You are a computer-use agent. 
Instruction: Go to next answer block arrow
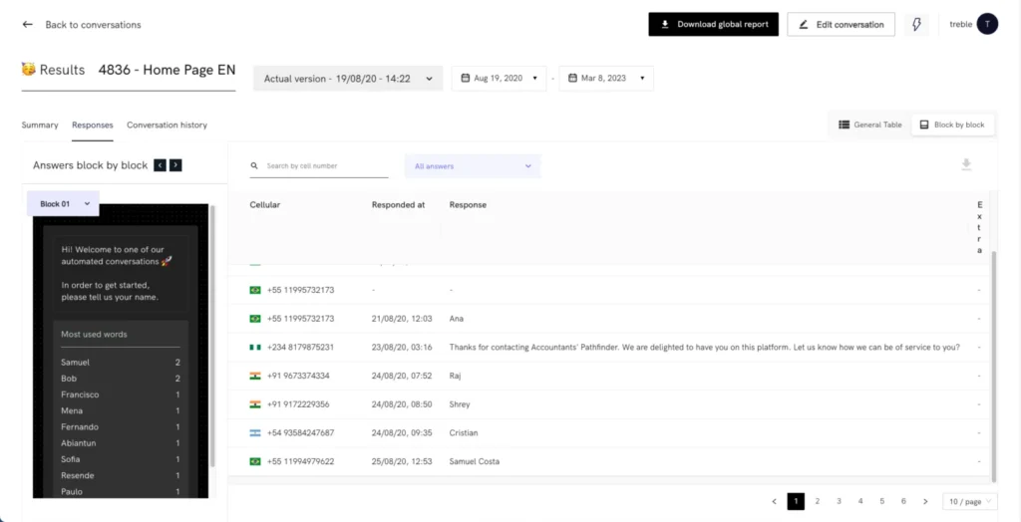(x=175, y=165)
